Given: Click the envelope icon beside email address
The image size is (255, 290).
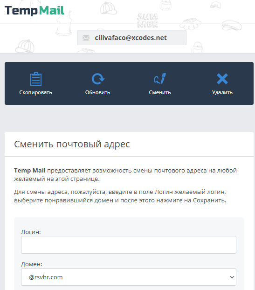Looking at the screenshot, I should pyautogui.click(x=86, y=38).
